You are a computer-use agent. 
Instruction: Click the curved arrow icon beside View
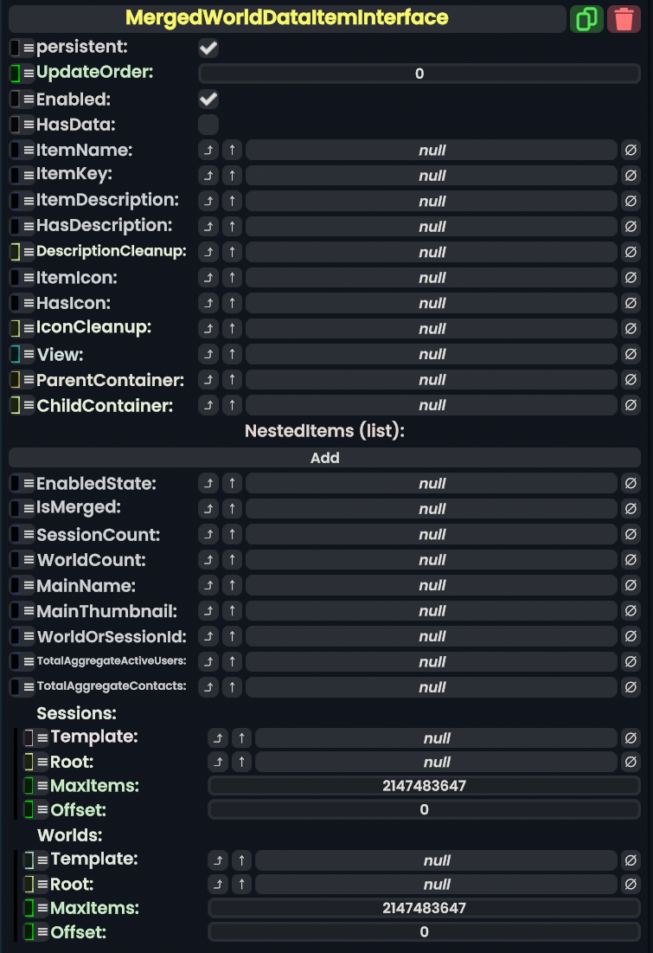(208, 354)
